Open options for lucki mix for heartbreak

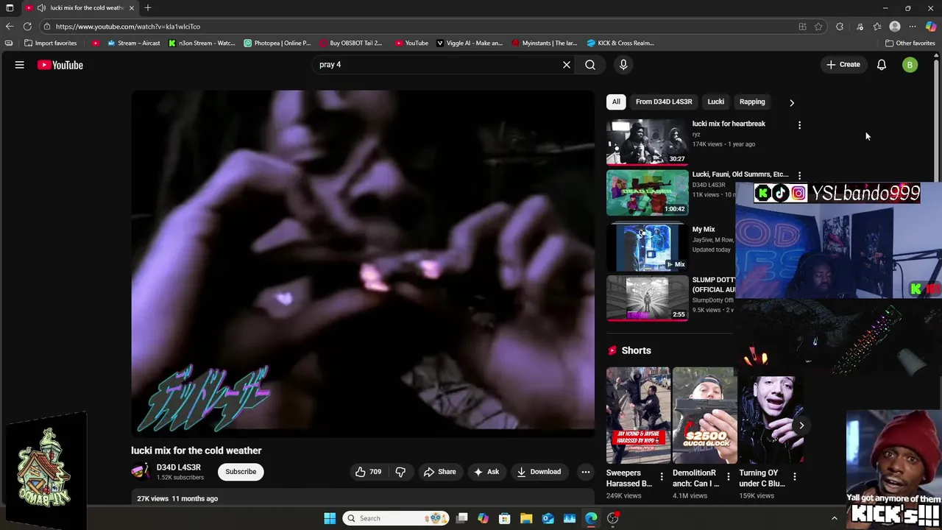[x=799, y=125]
